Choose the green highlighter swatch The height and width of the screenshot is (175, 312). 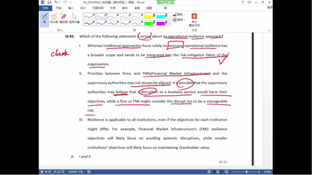150,23
